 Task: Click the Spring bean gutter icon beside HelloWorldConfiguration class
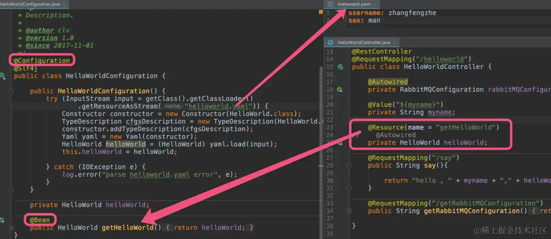point(3,76)
